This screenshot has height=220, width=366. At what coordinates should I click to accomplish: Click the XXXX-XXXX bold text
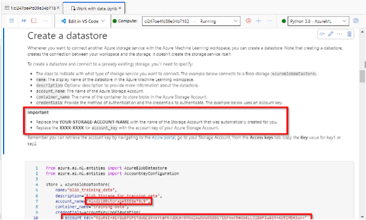click(71, 128)
